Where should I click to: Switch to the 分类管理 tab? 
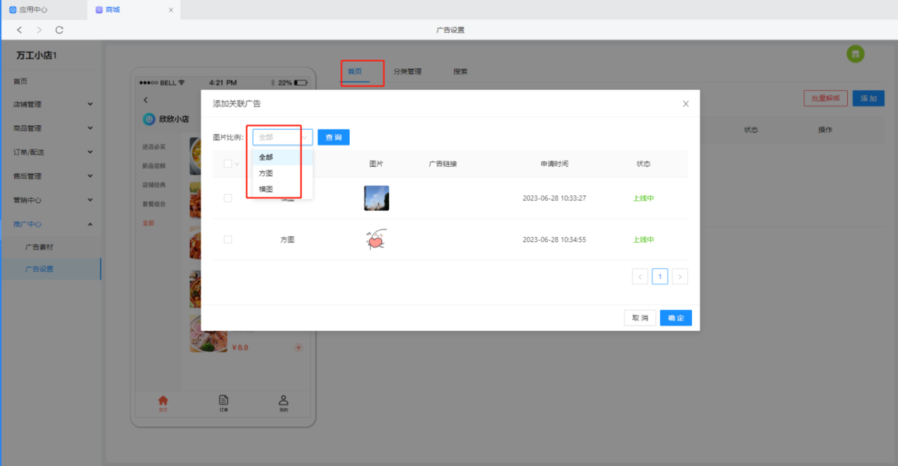(x=407, y=71)
